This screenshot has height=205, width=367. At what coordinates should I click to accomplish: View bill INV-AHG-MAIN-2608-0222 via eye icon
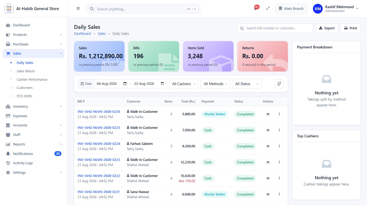click(268, 178)
